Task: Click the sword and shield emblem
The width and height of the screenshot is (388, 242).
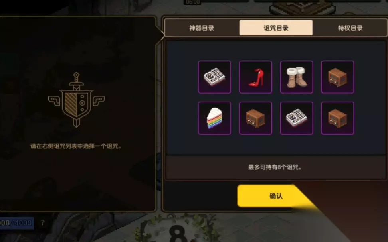Action: (x=76, y=100)
